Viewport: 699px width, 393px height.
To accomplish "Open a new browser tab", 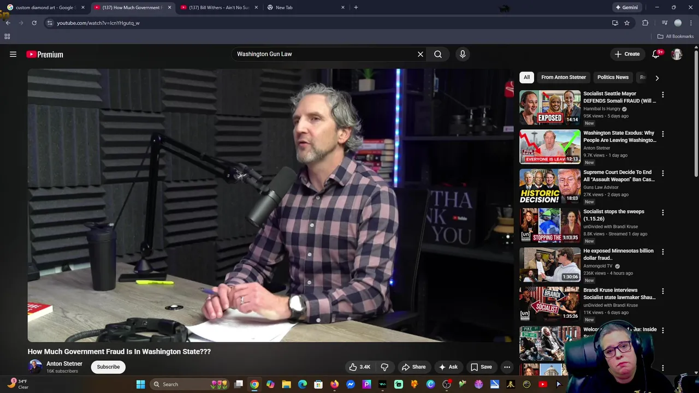I will tap(356, 8).
